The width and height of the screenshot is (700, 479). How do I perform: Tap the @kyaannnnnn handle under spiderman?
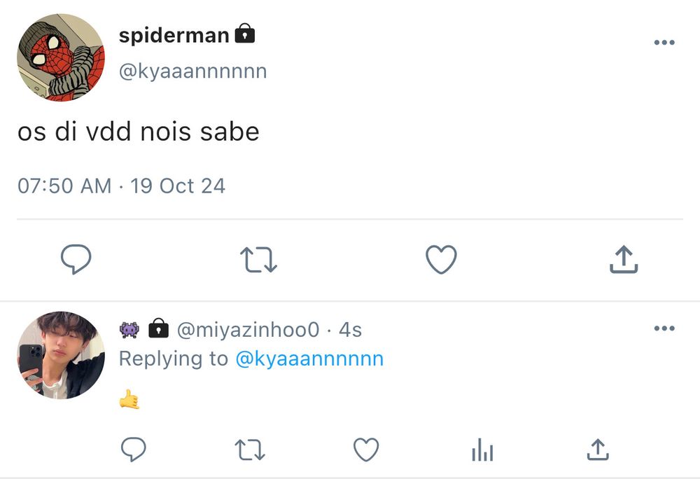tap(192, 71)
